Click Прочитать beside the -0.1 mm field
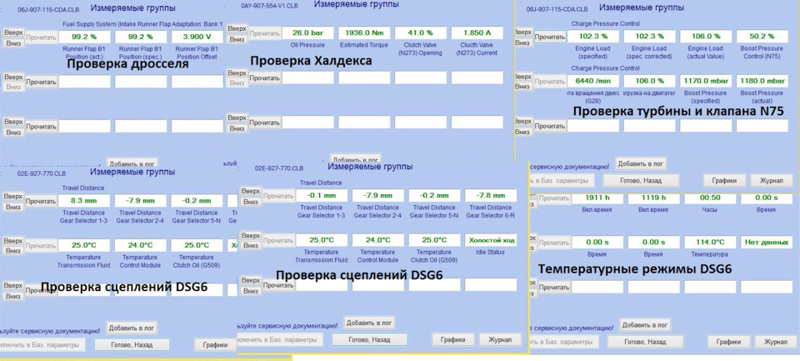 pyautogui.click(x=278, y=196)
